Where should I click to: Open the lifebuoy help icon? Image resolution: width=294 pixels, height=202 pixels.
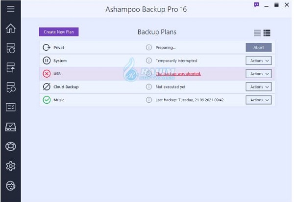point(10,146)
